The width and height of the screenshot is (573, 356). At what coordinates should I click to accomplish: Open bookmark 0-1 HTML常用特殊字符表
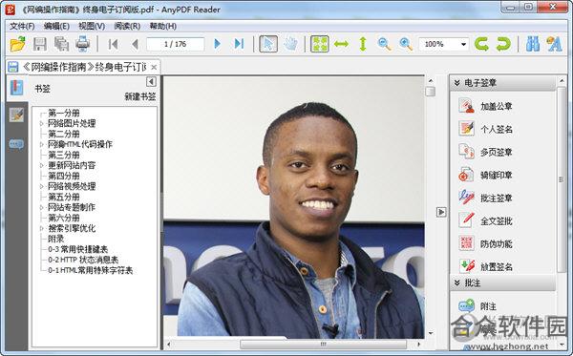(91, 270)
